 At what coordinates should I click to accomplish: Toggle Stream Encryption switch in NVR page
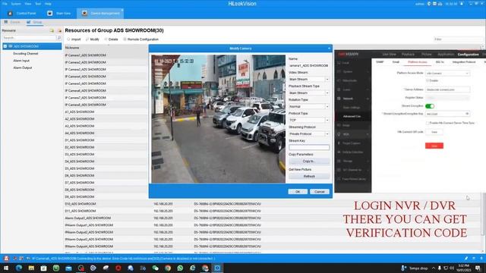pos(430,106)
